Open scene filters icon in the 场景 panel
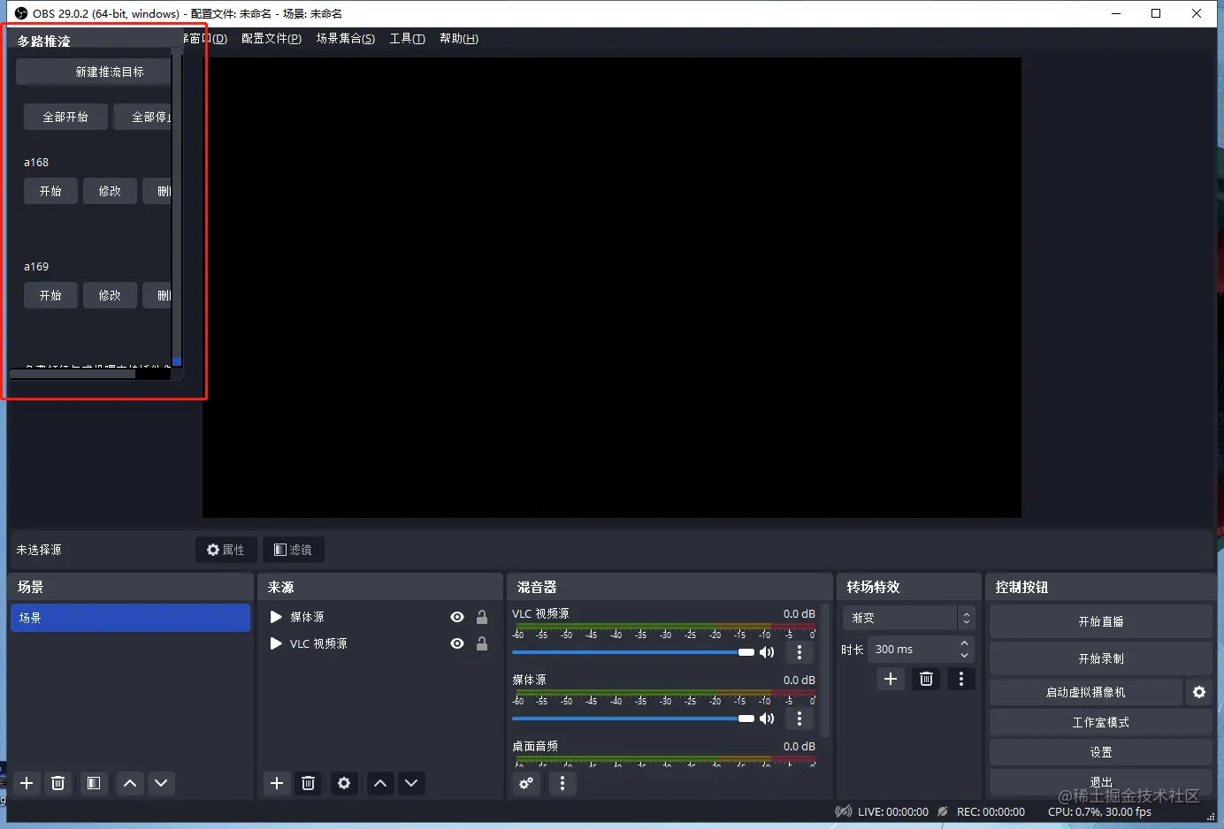Screen dimensions: 1224x829 (x=93, y=783)
